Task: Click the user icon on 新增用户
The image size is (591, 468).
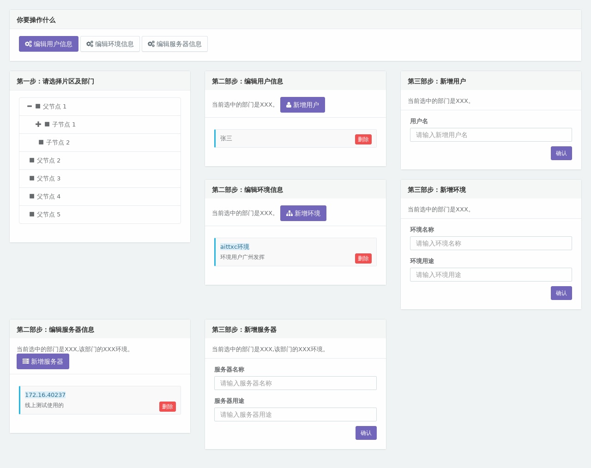Action: click(x=289, y=105)
